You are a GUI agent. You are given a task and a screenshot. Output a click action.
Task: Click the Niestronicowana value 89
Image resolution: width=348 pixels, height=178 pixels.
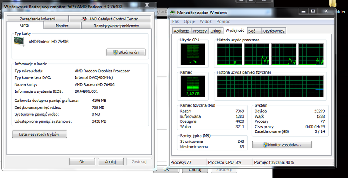point(242,147)
